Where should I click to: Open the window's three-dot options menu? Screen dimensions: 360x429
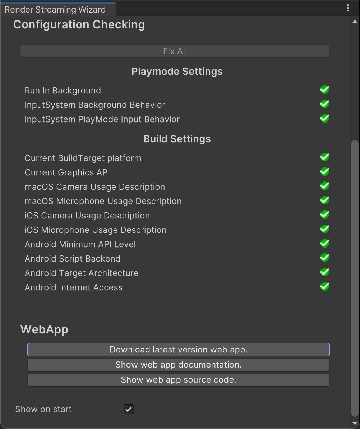pyautogui.click(x=348, y=8)
